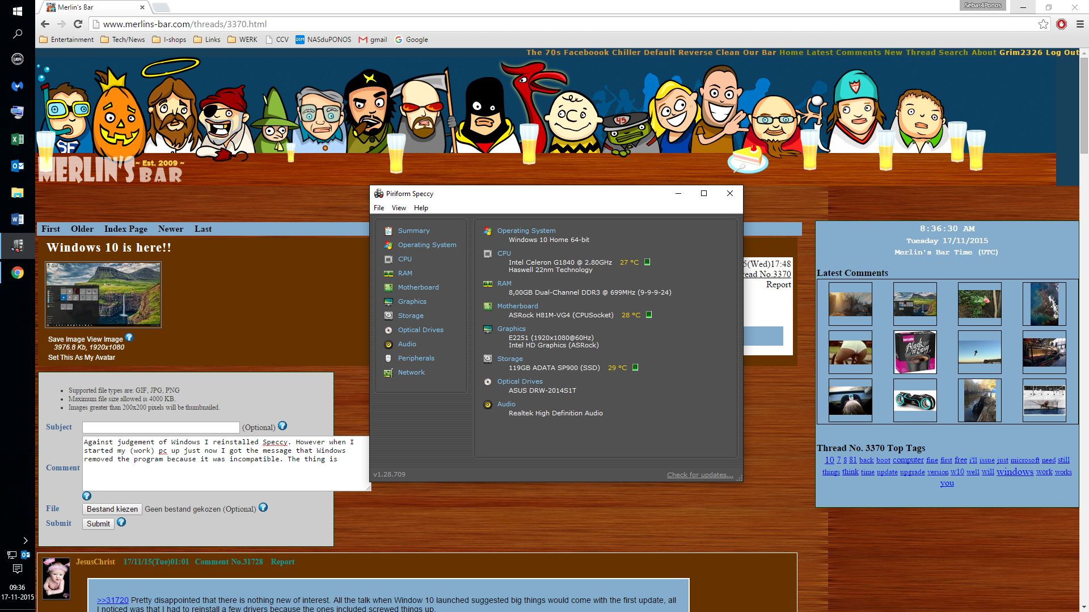Screen dimensions: 1089x612
Task: Click RAM heading icon in summary pane
Action: pos(487,283)
